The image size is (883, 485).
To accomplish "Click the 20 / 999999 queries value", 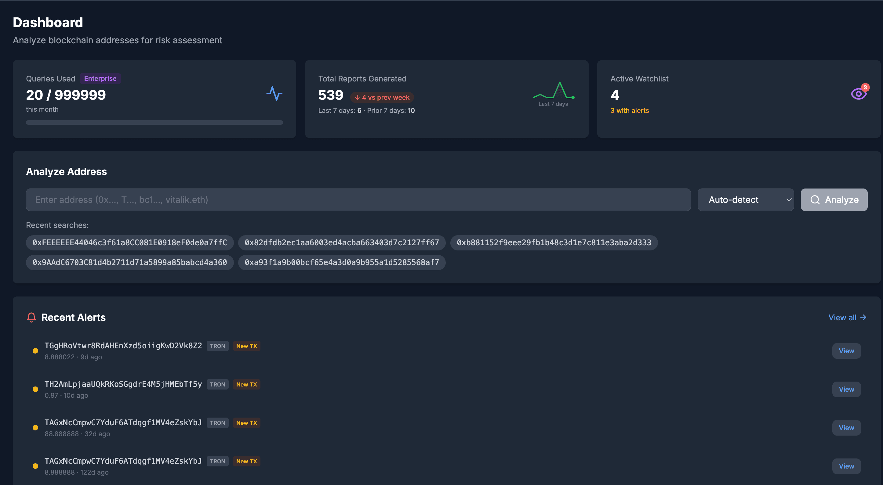I will (66, 95).
